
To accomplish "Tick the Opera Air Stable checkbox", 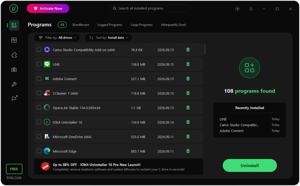I will [39, 108].
